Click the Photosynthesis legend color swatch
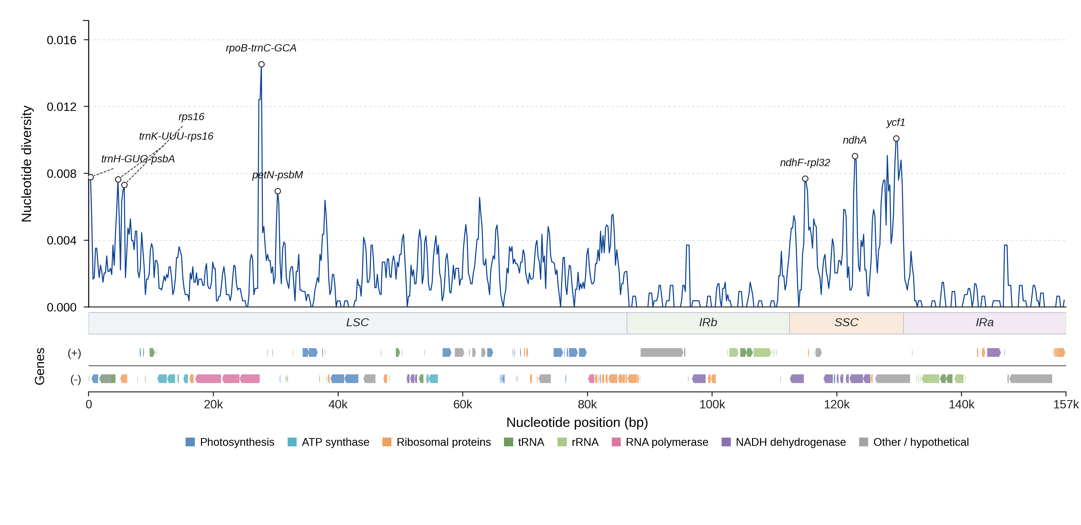This screenshot has width=1081, height=525. pyautogui.click(x=190, y=442)
